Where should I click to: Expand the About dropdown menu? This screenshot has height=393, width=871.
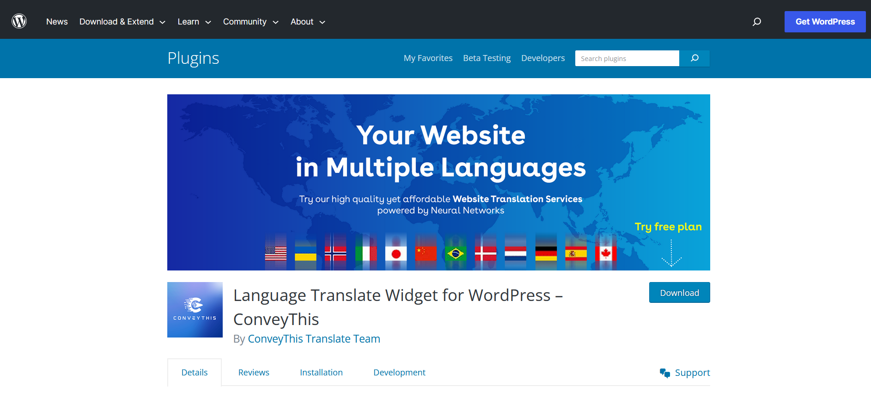(x=308, y=22)
